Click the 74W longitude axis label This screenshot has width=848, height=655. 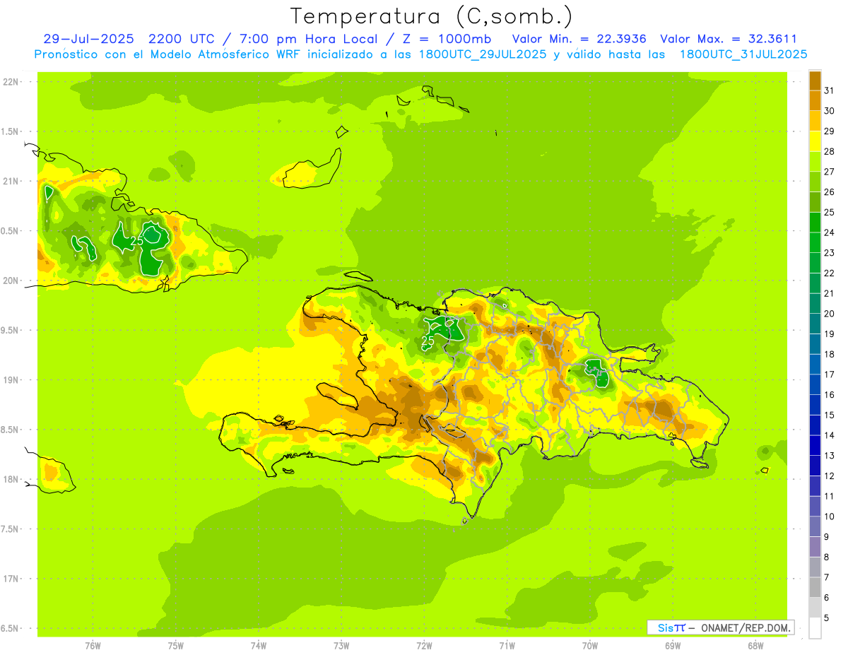click(x=259, y=646)
